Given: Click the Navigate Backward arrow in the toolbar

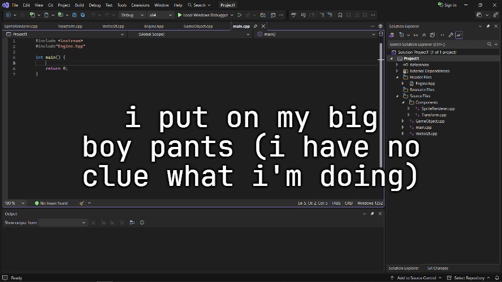Looking at the screenshot, I should click(x=8, y=15).
